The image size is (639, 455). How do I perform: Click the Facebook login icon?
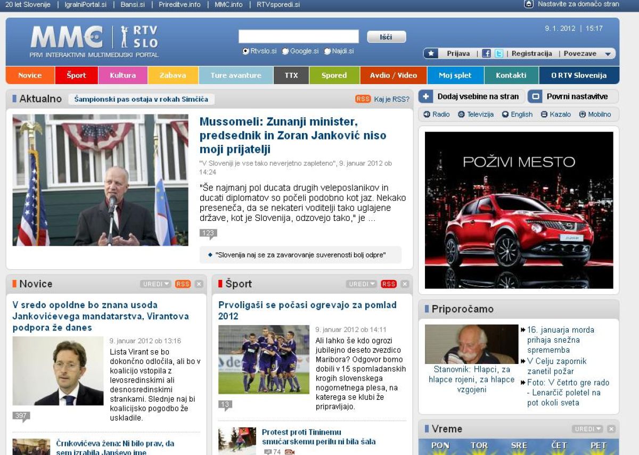[x=486, y=54]
